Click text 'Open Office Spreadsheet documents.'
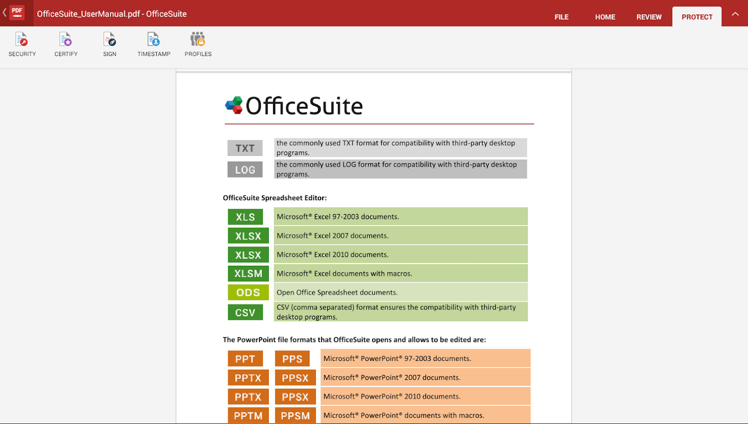 (x=337, y=292)
